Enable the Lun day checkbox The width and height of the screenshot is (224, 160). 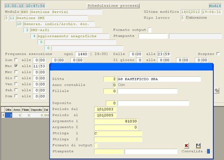point(16,60)
